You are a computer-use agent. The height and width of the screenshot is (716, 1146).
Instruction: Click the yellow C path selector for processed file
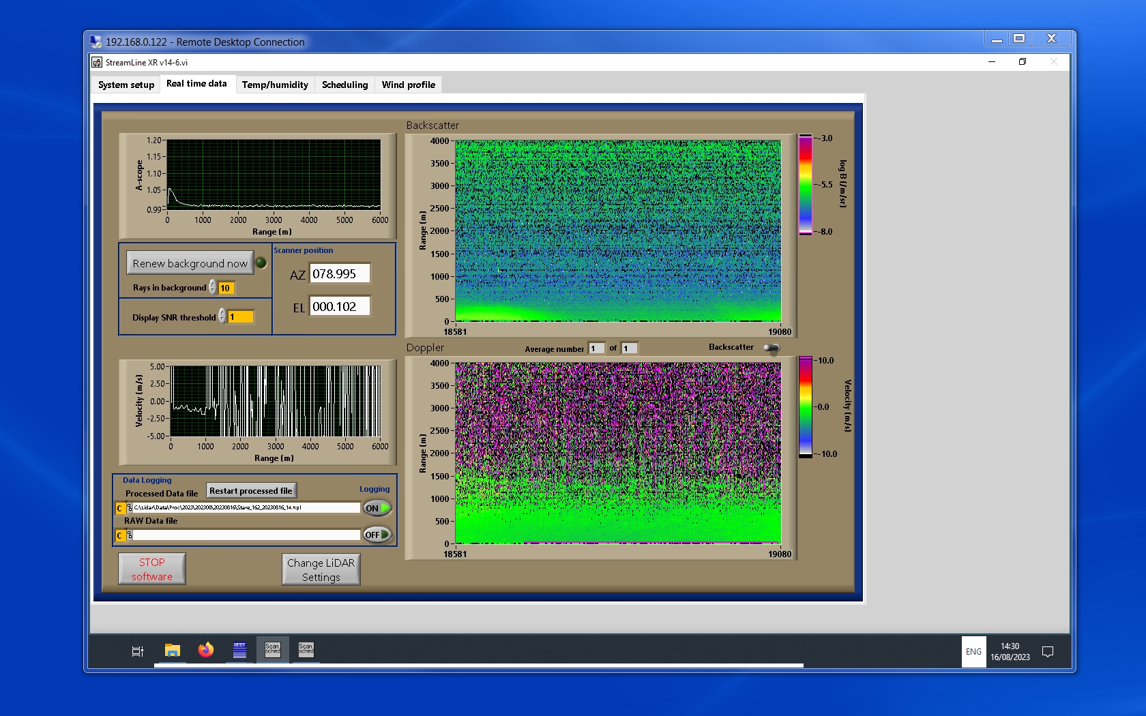(120, 508)
